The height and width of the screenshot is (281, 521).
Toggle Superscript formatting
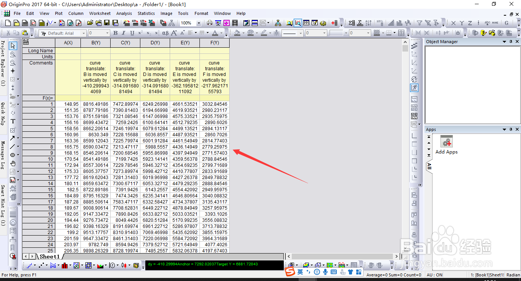140,33
